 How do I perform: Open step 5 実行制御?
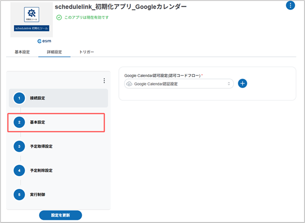pos(58,194)
